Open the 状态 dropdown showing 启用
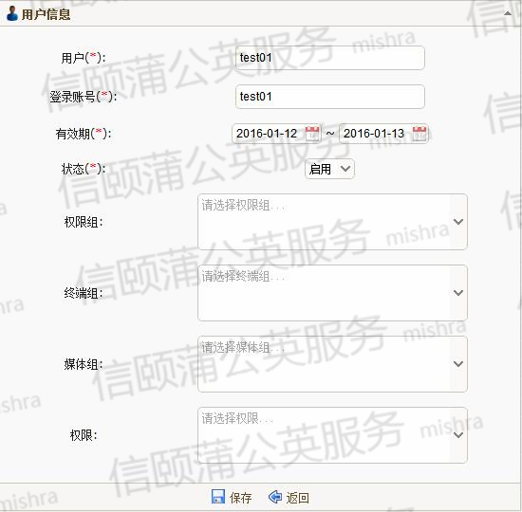This screenshot has width=522, height=512. click(x=329, y=169)
